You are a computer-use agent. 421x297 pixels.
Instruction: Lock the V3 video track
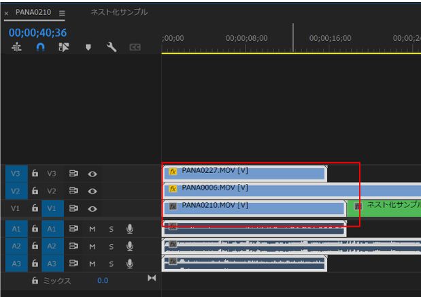tap(35, 173)
